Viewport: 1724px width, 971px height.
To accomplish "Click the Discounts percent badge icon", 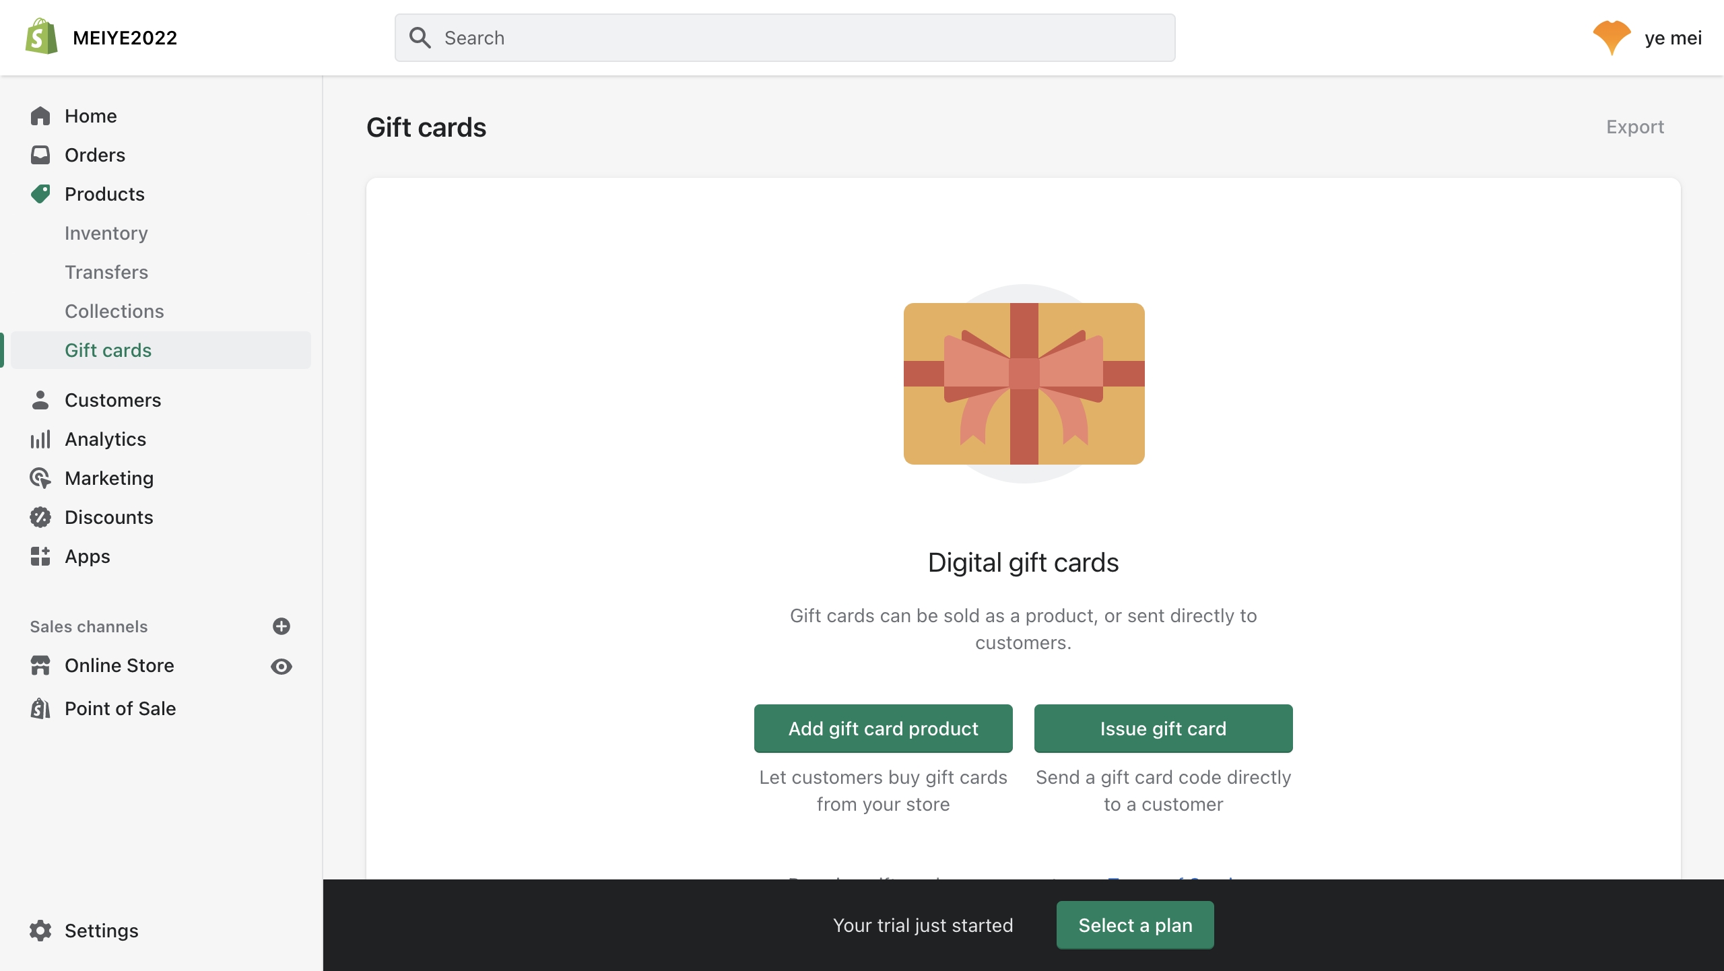I will coord(40,517).
